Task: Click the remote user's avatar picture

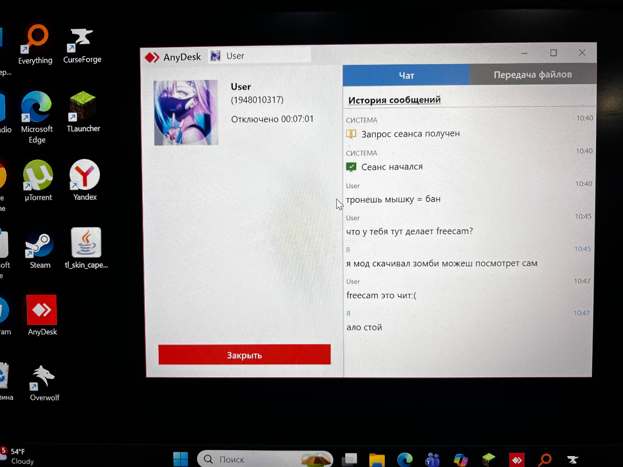Action: click(x=186, y=112)
